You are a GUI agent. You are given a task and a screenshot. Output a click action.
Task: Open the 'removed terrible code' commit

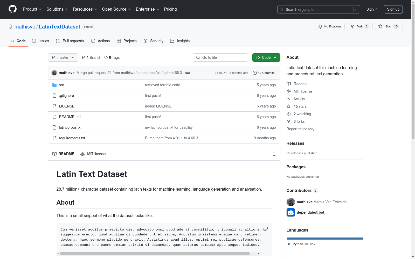162,85
